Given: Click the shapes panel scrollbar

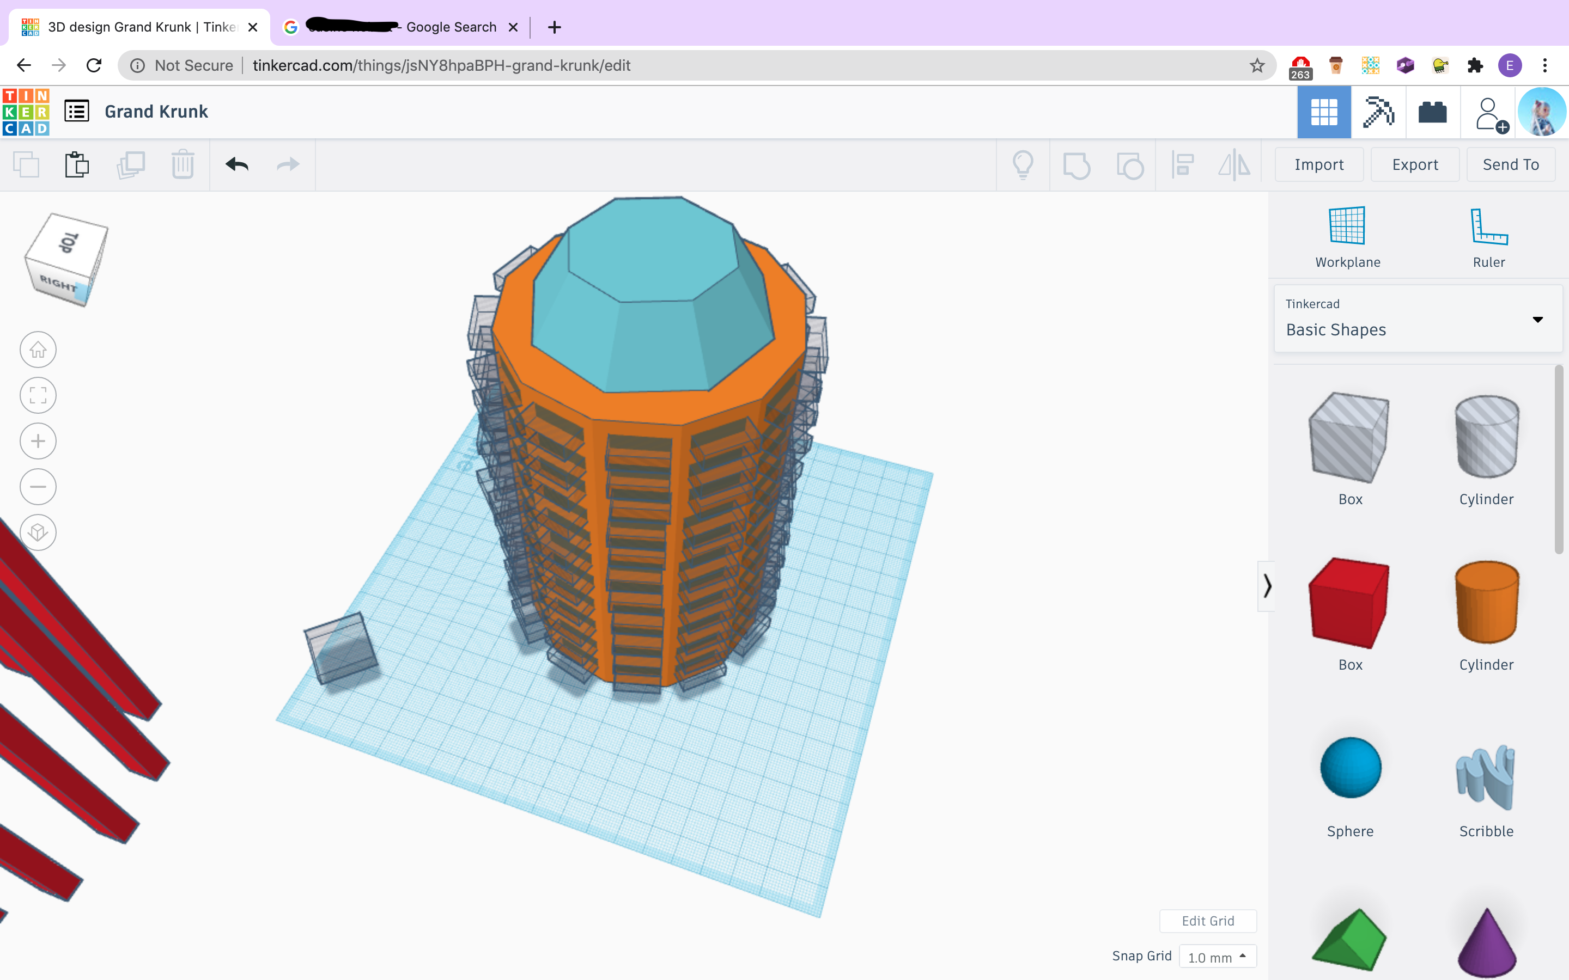Looking at the screenshot, I should click(1559, 459).
